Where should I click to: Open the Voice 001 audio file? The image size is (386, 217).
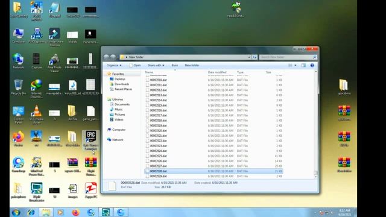tap(72, 87)
